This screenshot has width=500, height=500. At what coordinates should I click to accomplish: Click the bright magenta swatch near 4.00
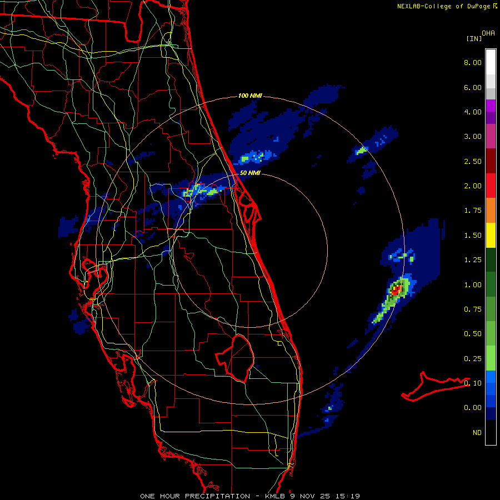click(x=491, y=106)
